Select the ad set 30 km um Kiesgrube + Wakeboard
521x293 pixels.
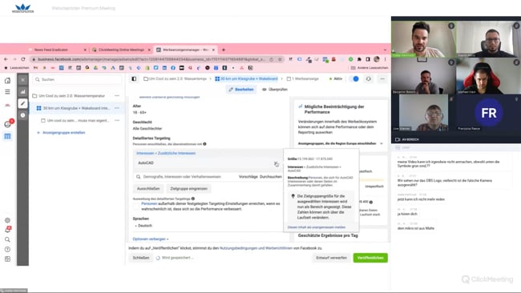[x=76, y=108]
